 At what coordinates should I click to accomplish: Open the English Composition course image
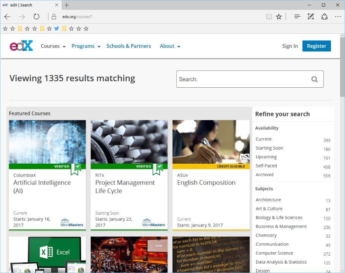[211, 142]
